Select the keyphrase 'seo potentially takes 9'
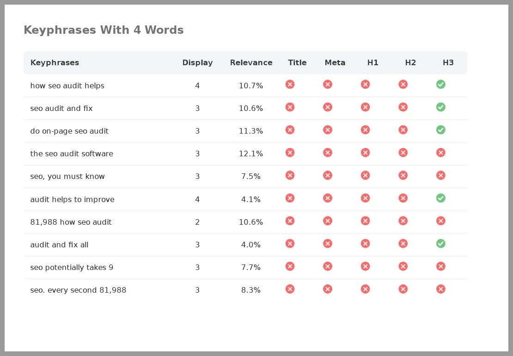 click(72, 267)
